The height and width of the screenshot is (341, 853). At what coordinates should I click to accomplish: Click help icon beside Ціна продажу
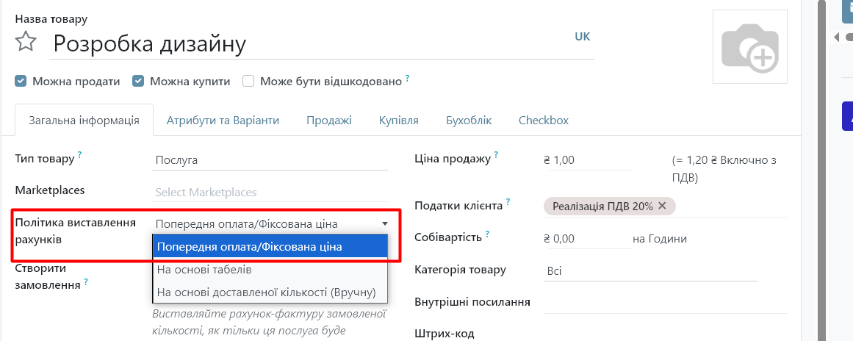(496, 155)
